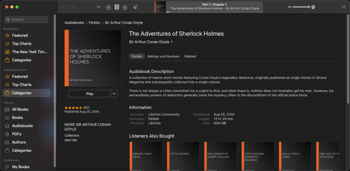Click the Search field in sidebar
The height and width of the screenshot is (171, 350).
[26, 19]
